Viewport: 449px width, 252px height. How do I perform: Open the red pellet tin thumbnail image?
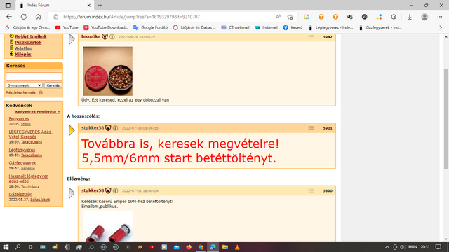[107, 71]
